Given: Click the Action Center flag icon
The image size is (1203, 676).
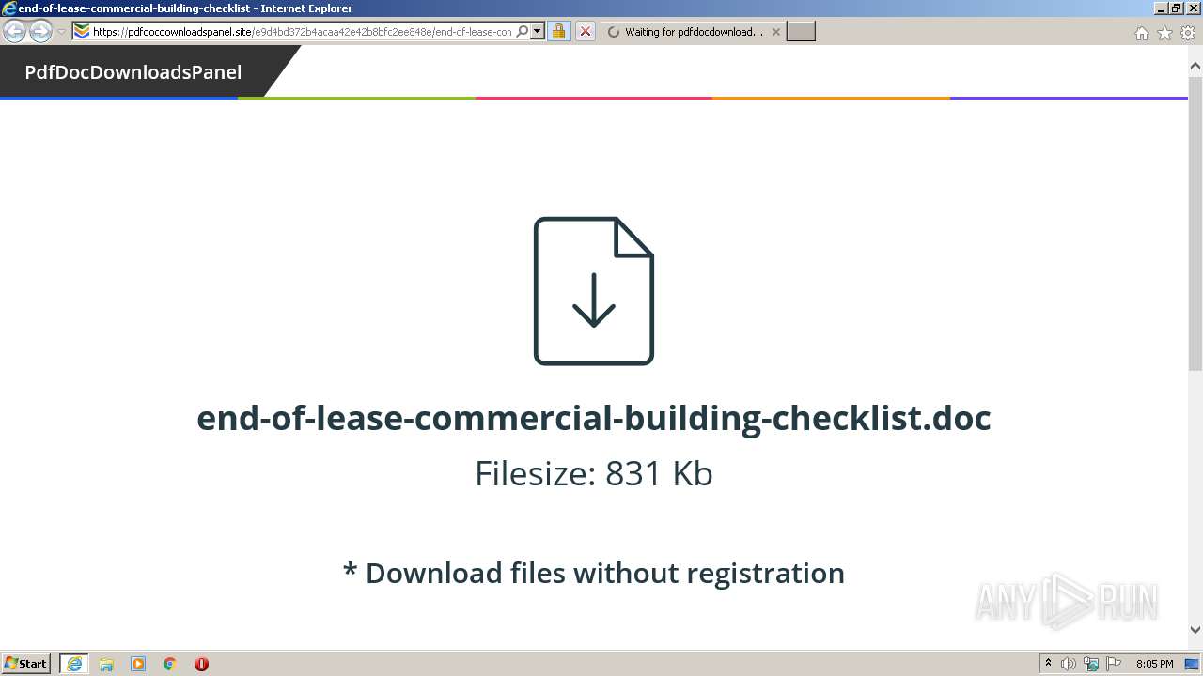Looking at the screenshot, I should point(1114,664).
